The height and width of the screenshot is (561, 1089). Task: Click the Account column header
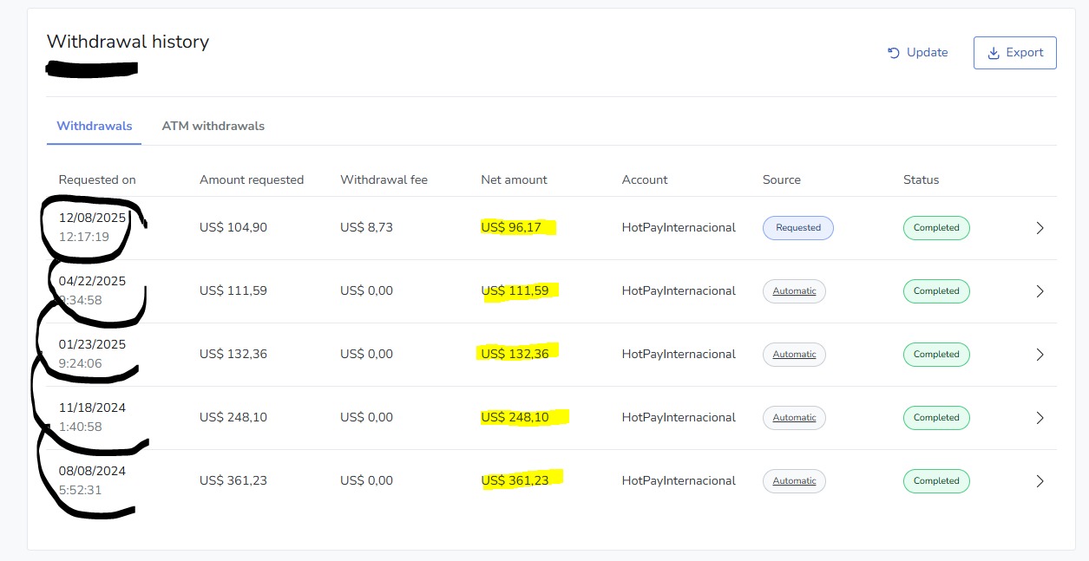(645, 179)
